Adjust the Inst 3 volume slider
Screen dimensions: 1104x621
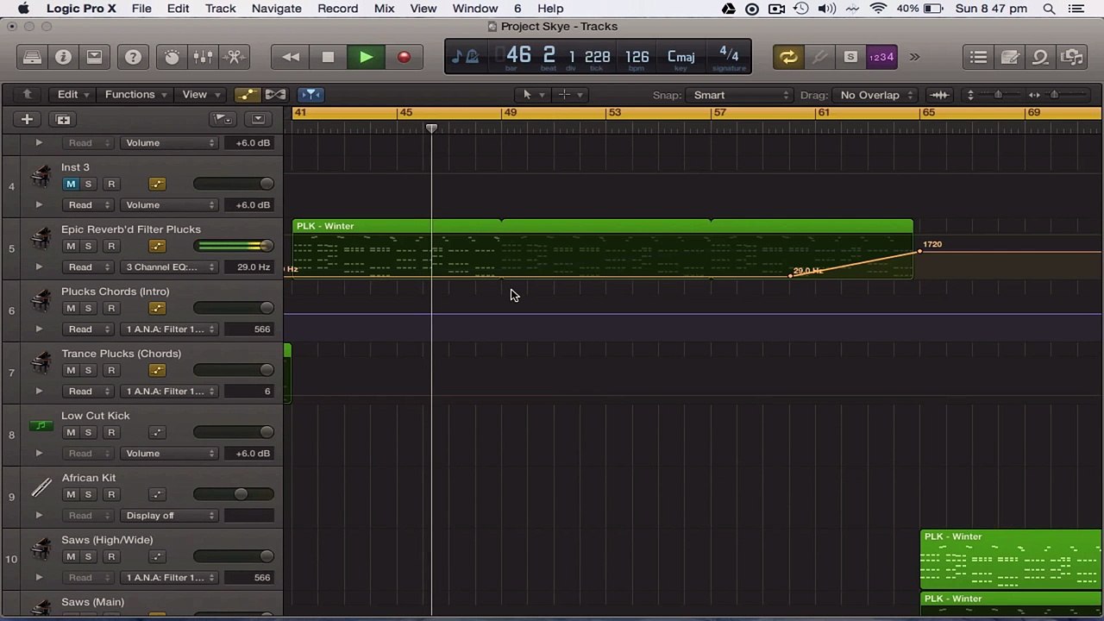click(234, 184)
